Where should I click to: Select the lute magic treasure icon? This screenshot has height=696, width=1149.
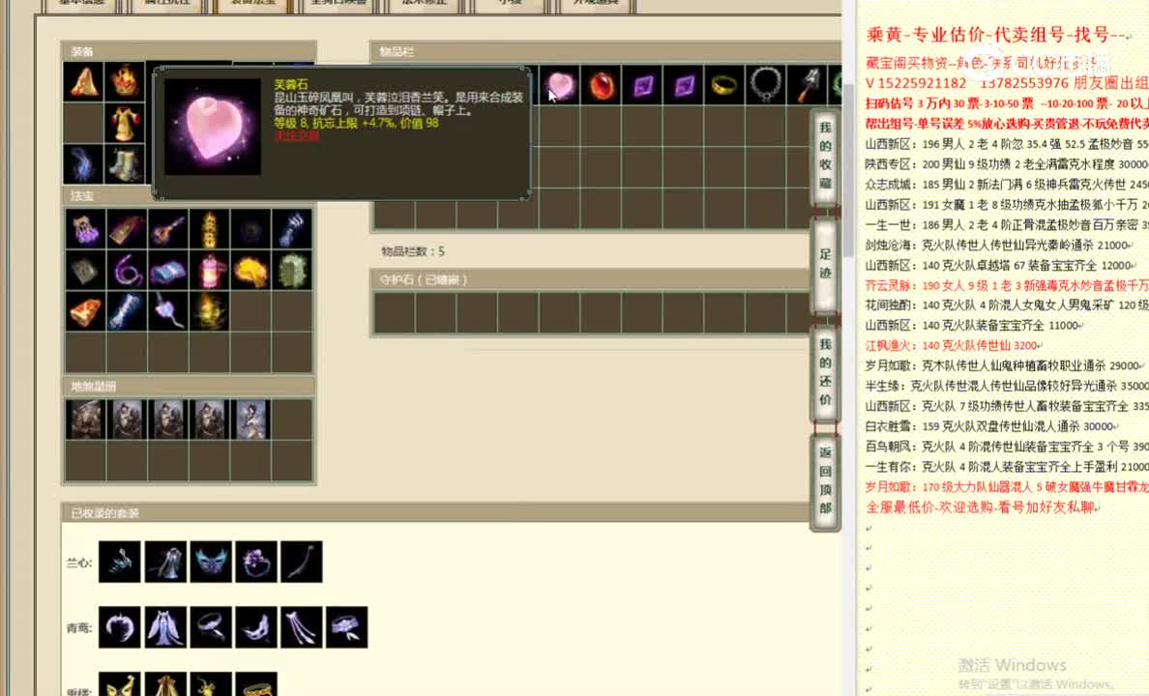point(168,229)
